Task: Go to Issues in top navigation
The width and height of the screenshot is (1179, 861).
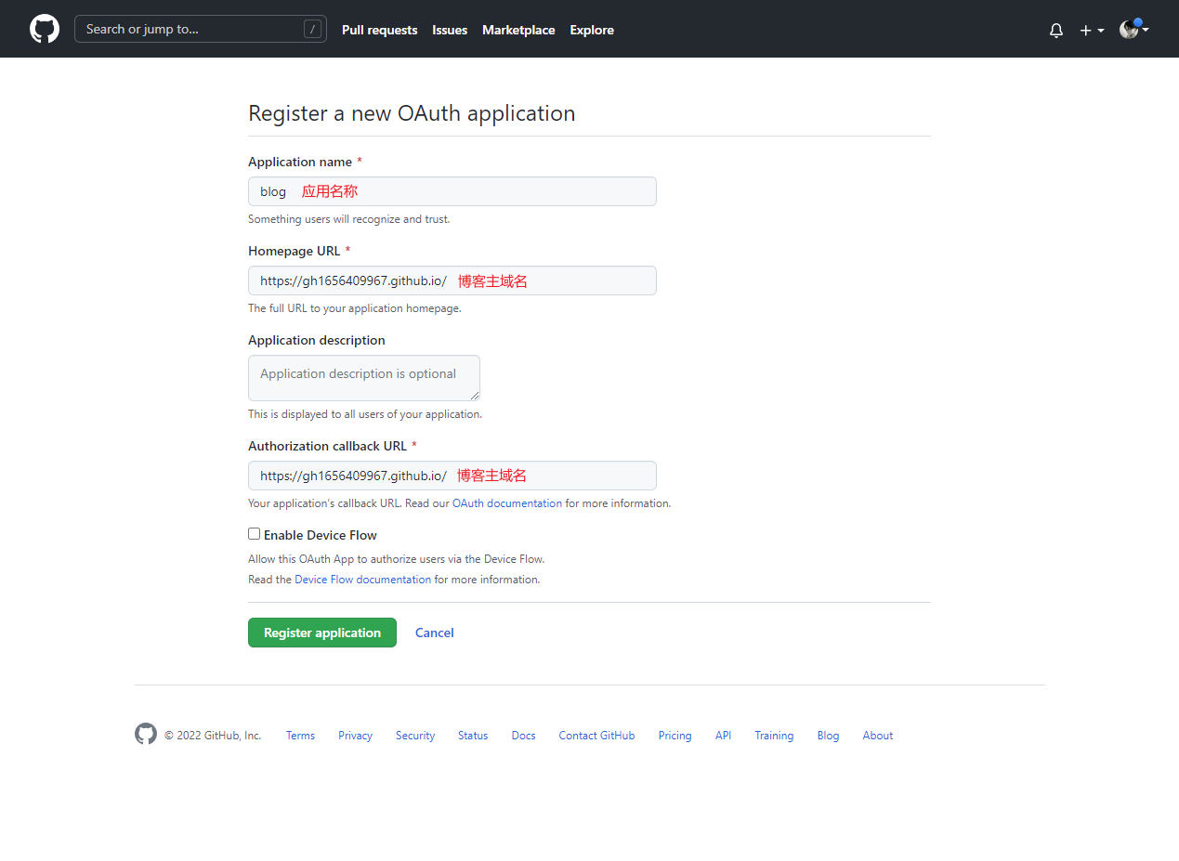Action: 450,30
